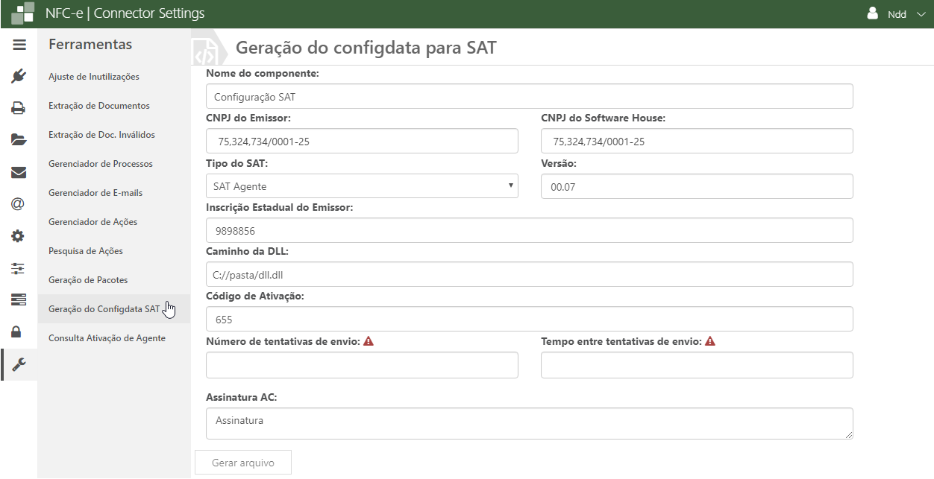Open the folder sidebar icon
This screenshot has height=479, width=934.
pyautogui.click(x=19, y=139)
